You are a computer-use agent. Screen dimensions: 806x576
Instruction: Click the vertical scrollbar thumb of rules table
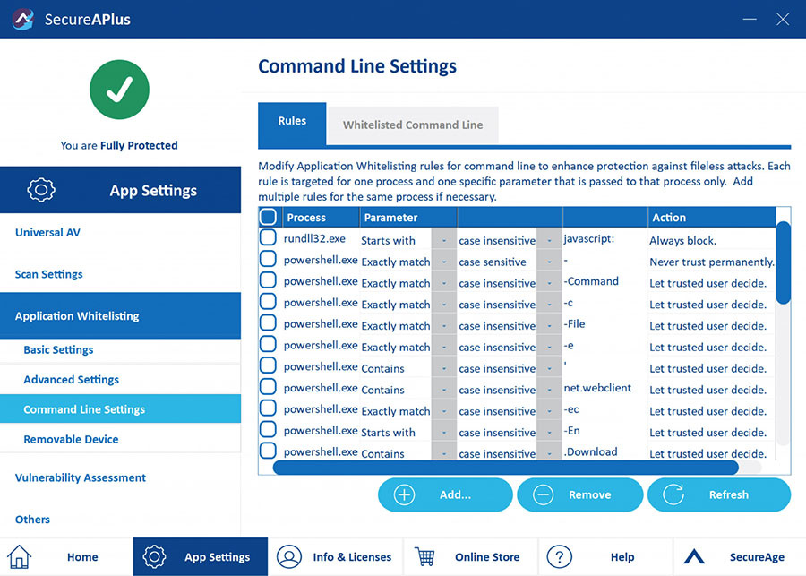tap(783, 262)
